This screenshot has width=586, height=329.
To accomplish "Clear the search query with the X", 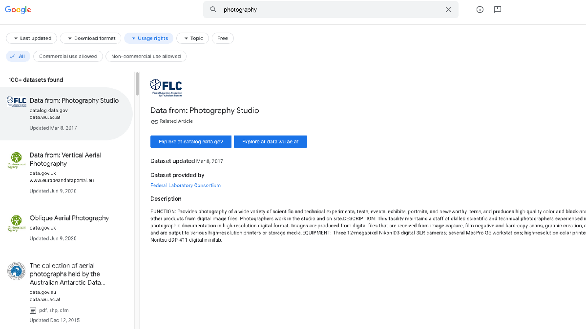I will click(x=448, y=9).
